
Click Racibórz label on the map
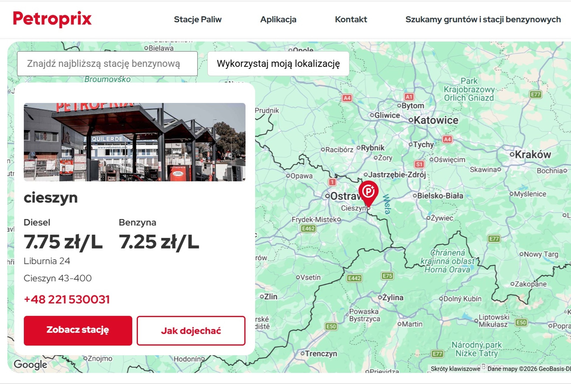(339, 149)
